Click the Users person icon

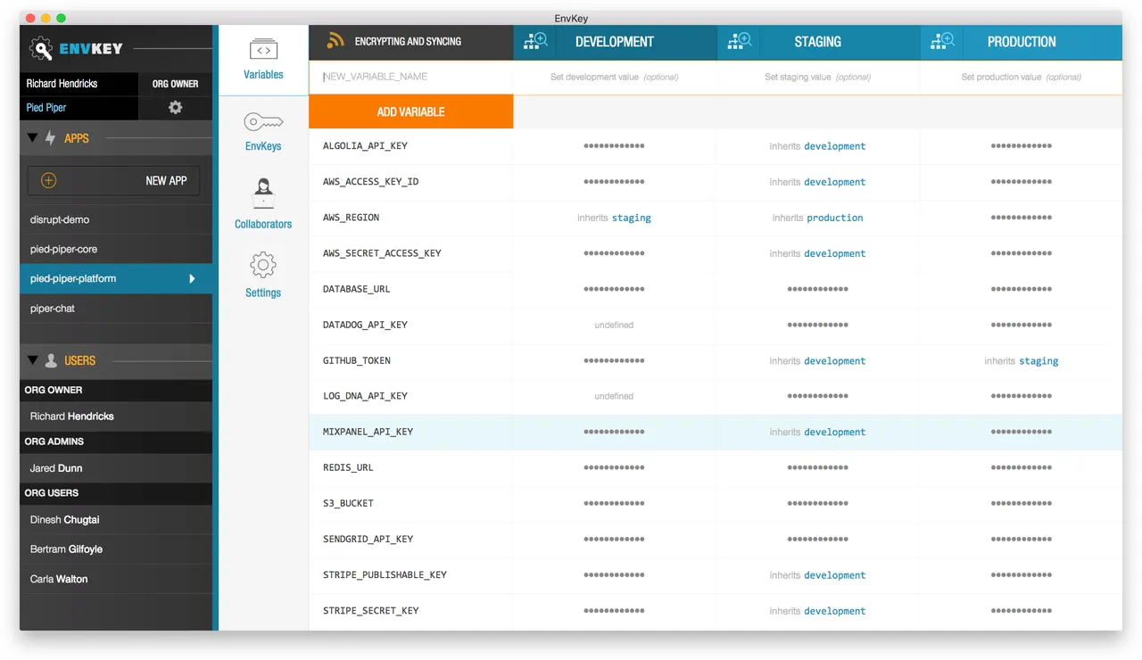[51, 360]
